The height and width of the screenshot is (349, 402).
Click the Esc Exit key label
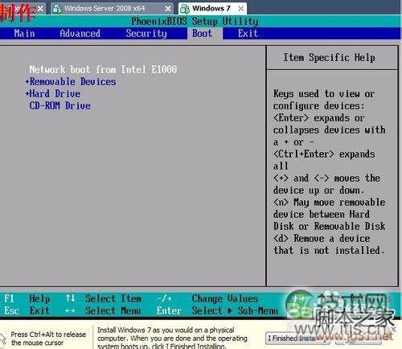point(27,310)
